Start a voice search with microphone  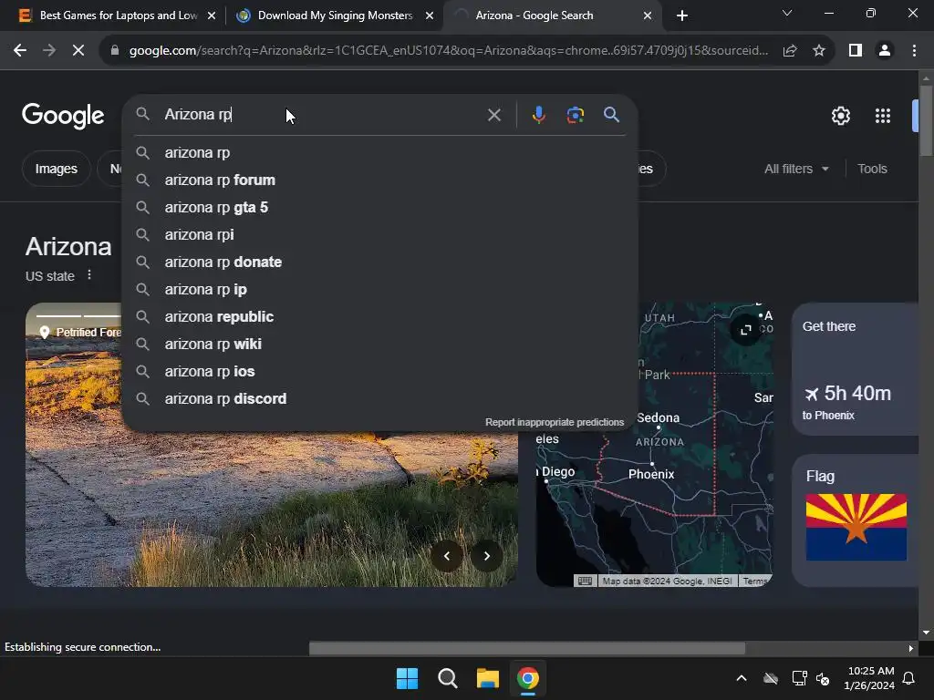[538, 115]
